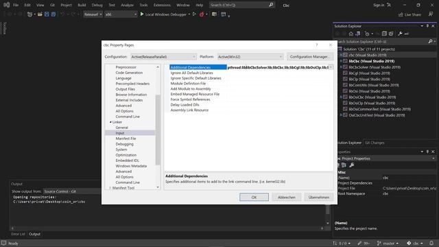Collapse the Linker node in property tree
Image resolution: width=439 pixels, height=247 pixels.
coord(110,122)
